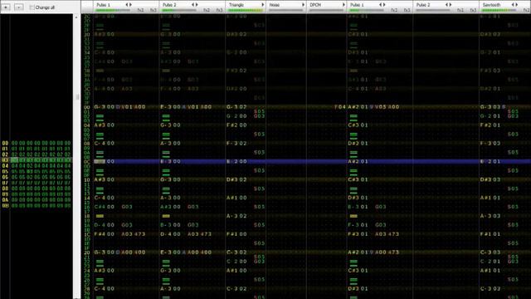Toggle the first Pulse 1 channel name beside the row numbers
531x299 pixels.
click(x=103, y=5)
